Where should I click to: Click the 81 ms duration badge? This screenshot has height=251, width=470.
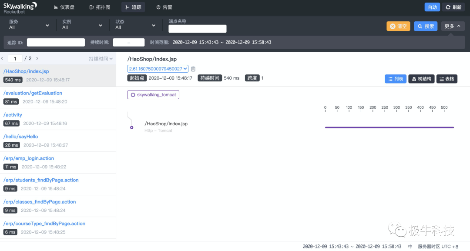tap(11, 101)
